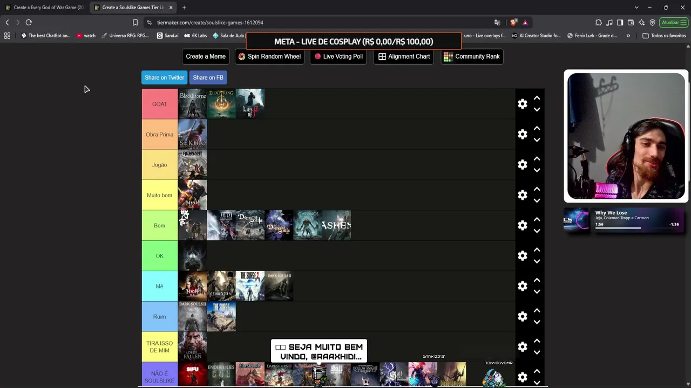Open settings gear for GOAT tier
Viewport: 691px width, 388px height.
(522, 104)
